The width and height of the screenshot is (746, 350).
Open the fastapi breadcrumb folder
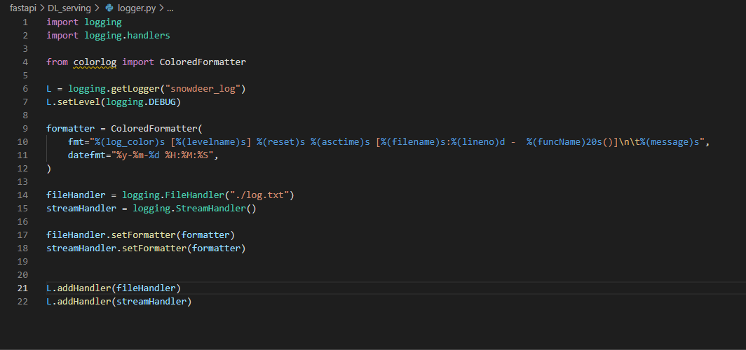pyautogui.click(x=22, y=8)
